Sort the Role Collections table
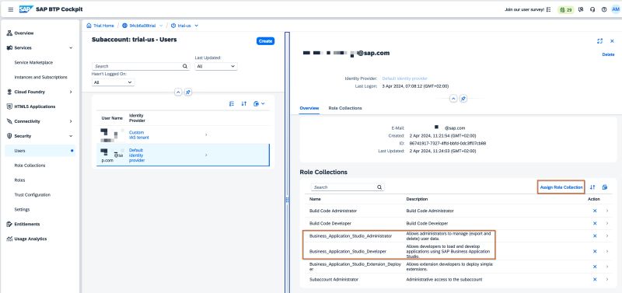622x293 pixels. [x=592, y=187]
